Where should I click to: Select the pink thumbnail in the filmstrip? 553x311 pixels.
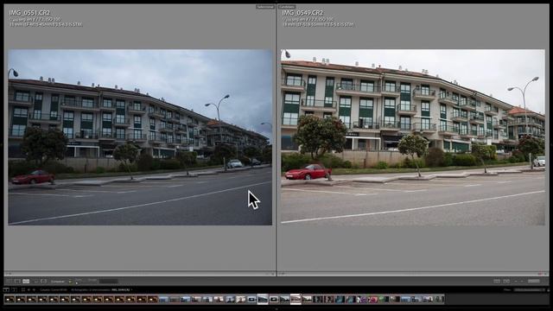(x=372, y=300)
